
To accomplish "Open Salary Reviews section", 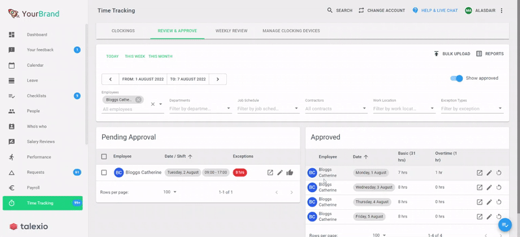I will [x=41, y=142].
